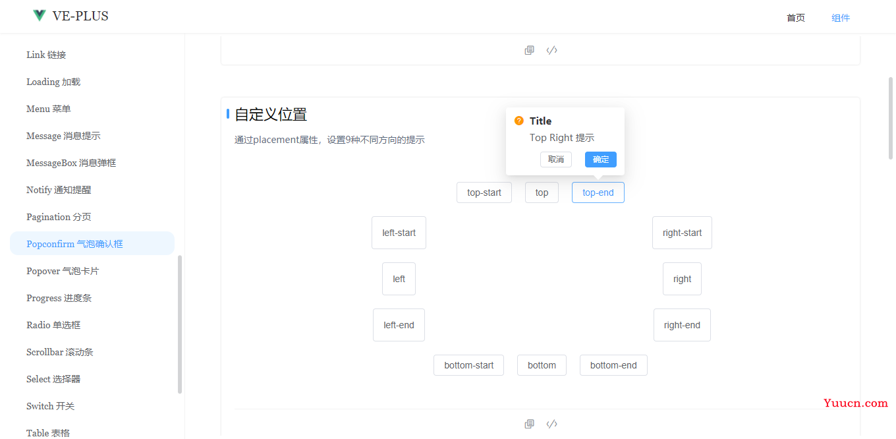Screen dimensions: 896x439
Task: Click the right placement button
Action: 682,279
